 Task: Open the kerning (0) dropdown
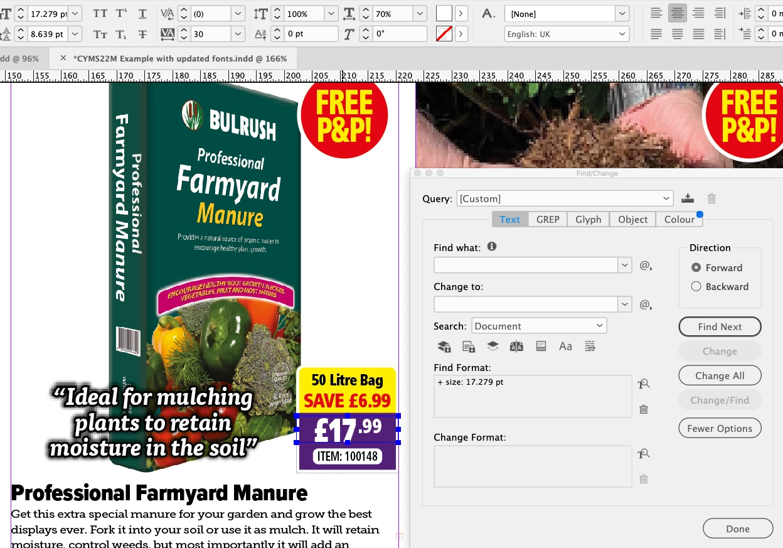(238, 14)
